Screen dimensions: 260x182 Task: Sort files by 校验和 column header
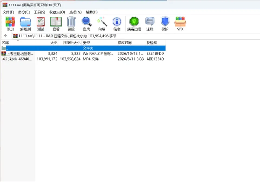(x=155, y=43)
